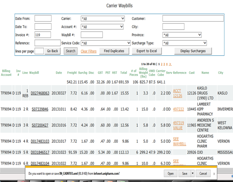Click the Freight column header
Image resolution: width=233 pixels, height=182 pixels.
pyautogui.click(x=72, y=73)
